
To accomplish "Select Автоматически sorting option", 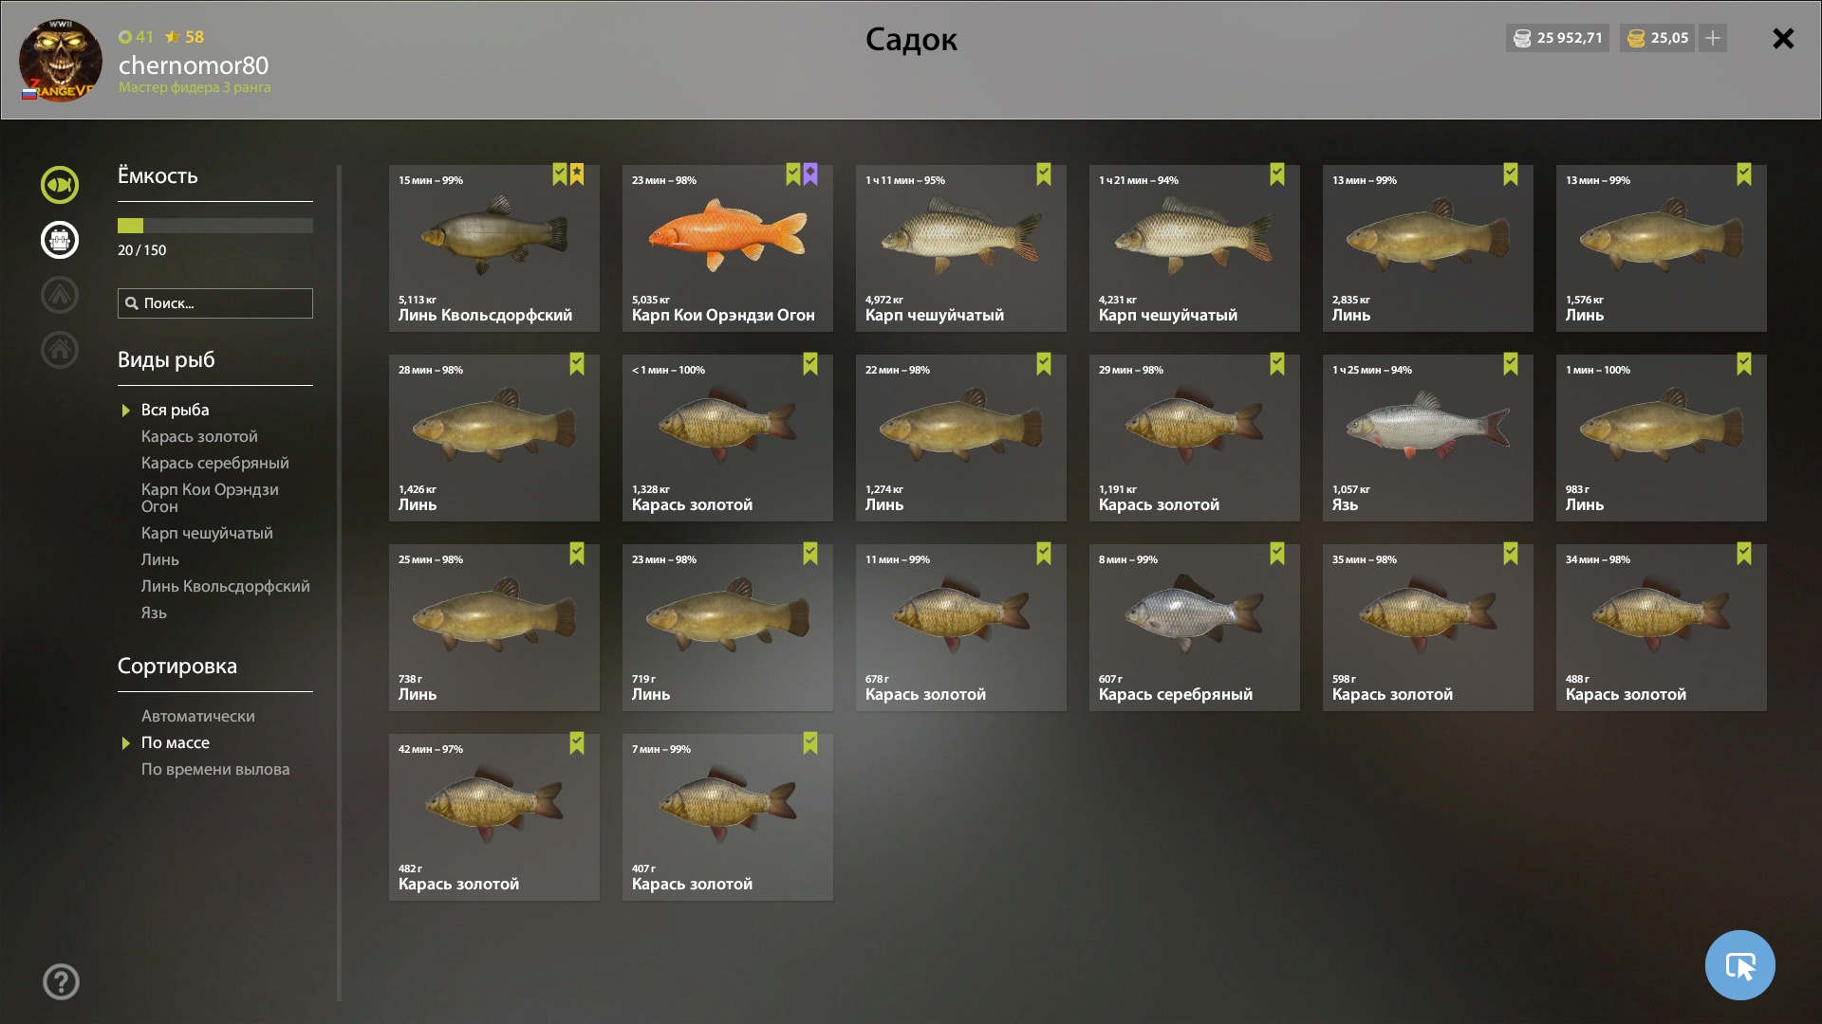I will pyautogui.click(x=197, y=716).
